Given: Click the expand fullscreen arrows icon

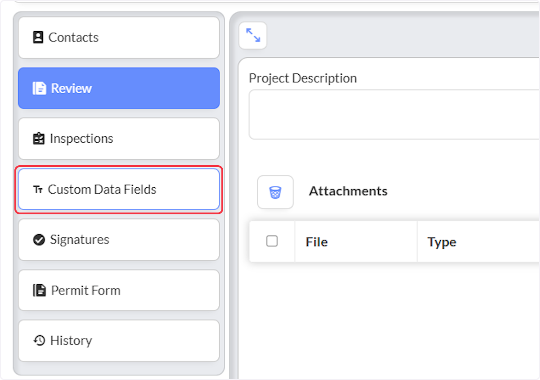Looking at the screenshot, I should coord(253,35).
